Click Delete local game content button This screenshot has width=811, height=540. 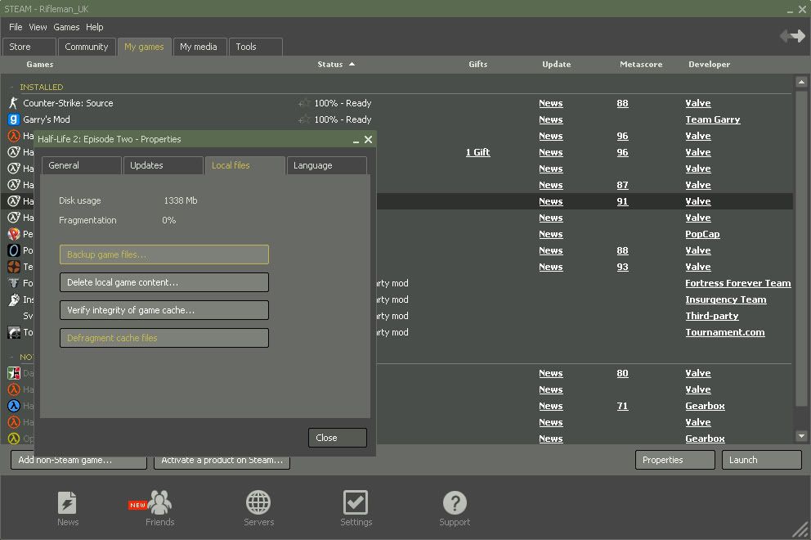pyautogui.click(x=164, y=282)
